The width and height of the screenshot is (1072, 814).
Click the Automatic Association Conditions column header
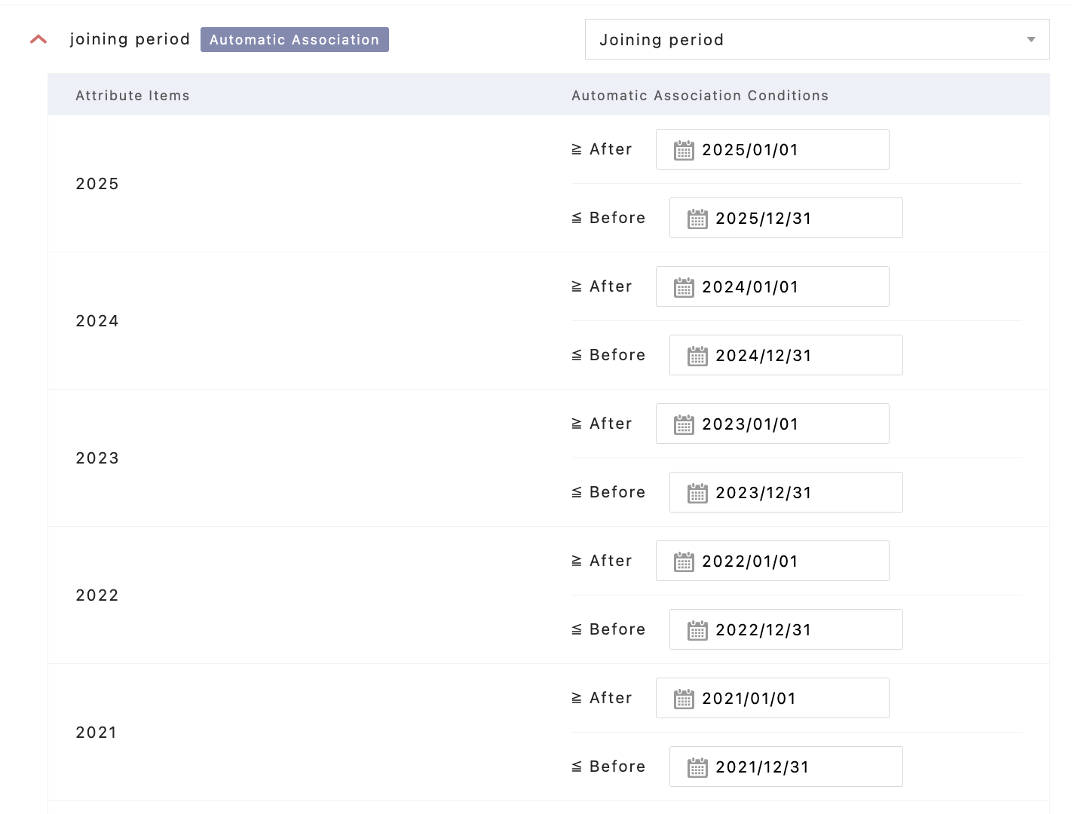tap(700, 96)
